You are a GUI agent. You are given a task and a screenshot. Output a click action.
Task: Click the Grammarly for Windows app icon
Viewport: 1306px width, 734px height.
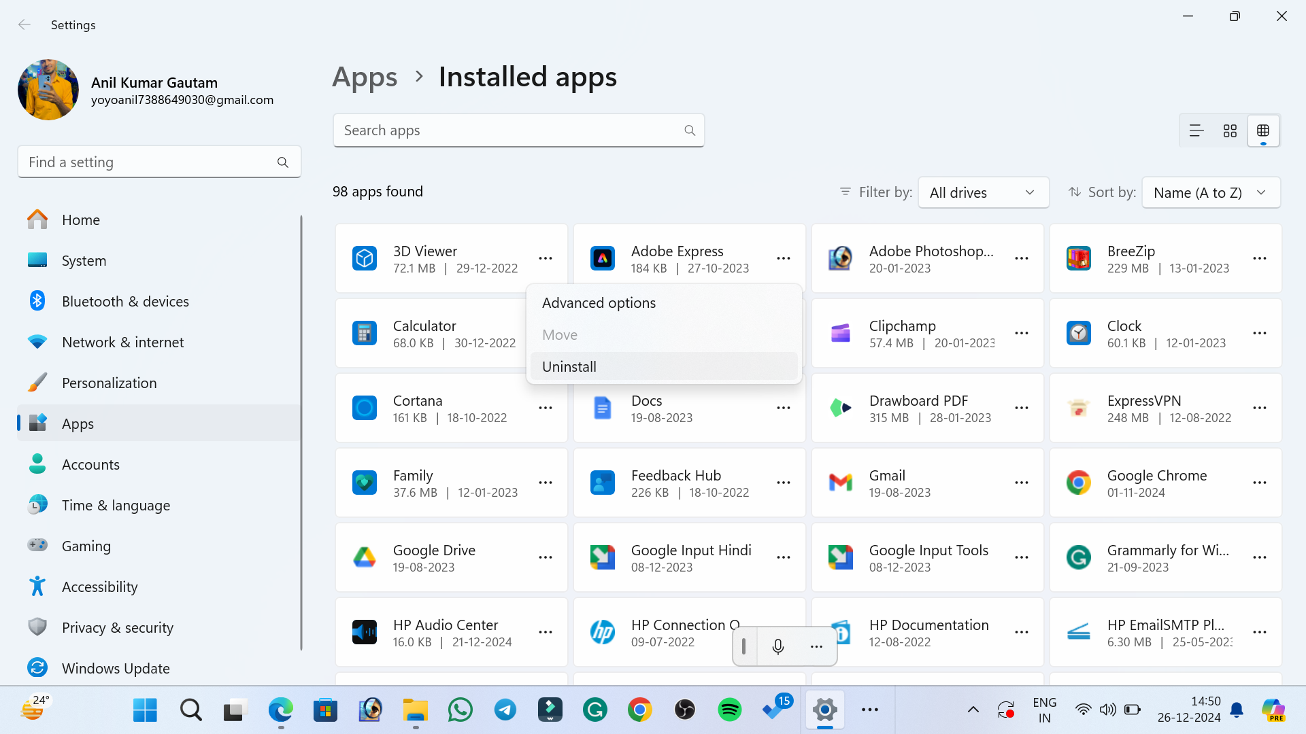1079,557
